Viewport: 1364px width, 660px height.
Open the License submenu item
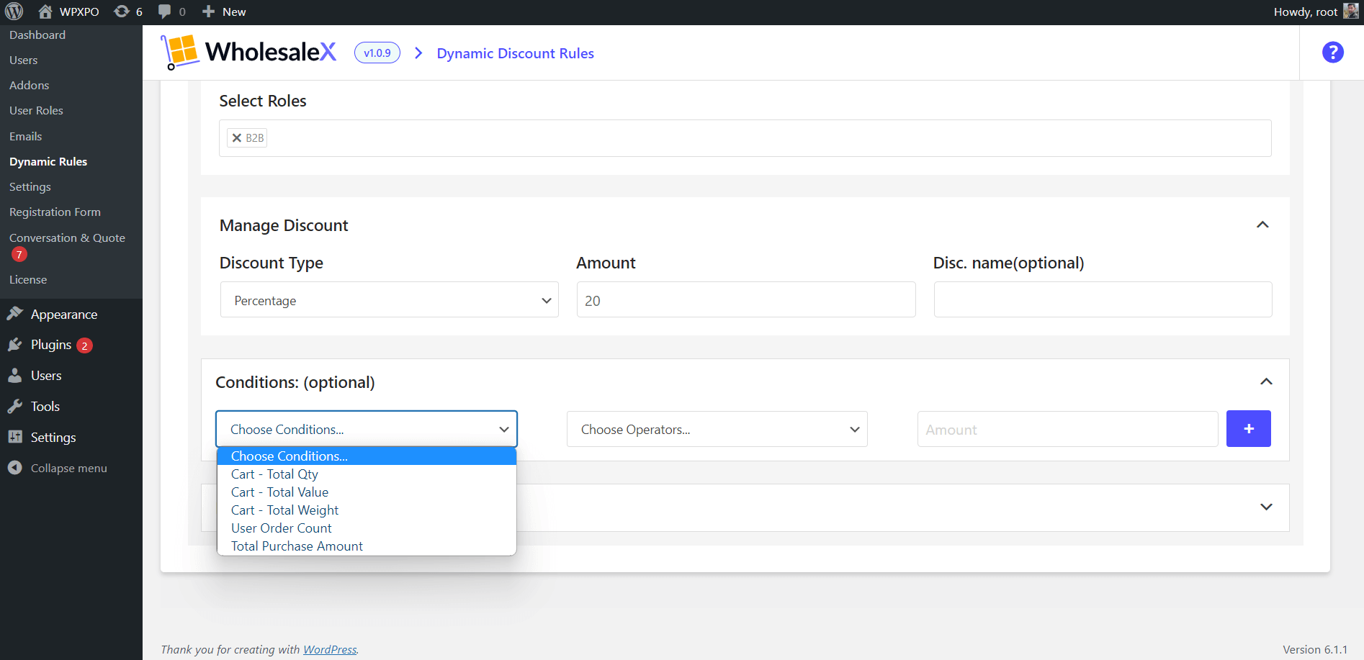tap(28, 280)
